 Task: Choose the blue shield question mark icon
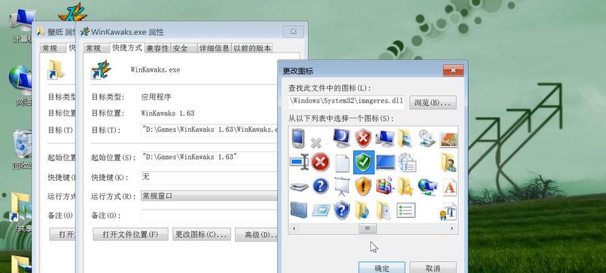(342, 210)
